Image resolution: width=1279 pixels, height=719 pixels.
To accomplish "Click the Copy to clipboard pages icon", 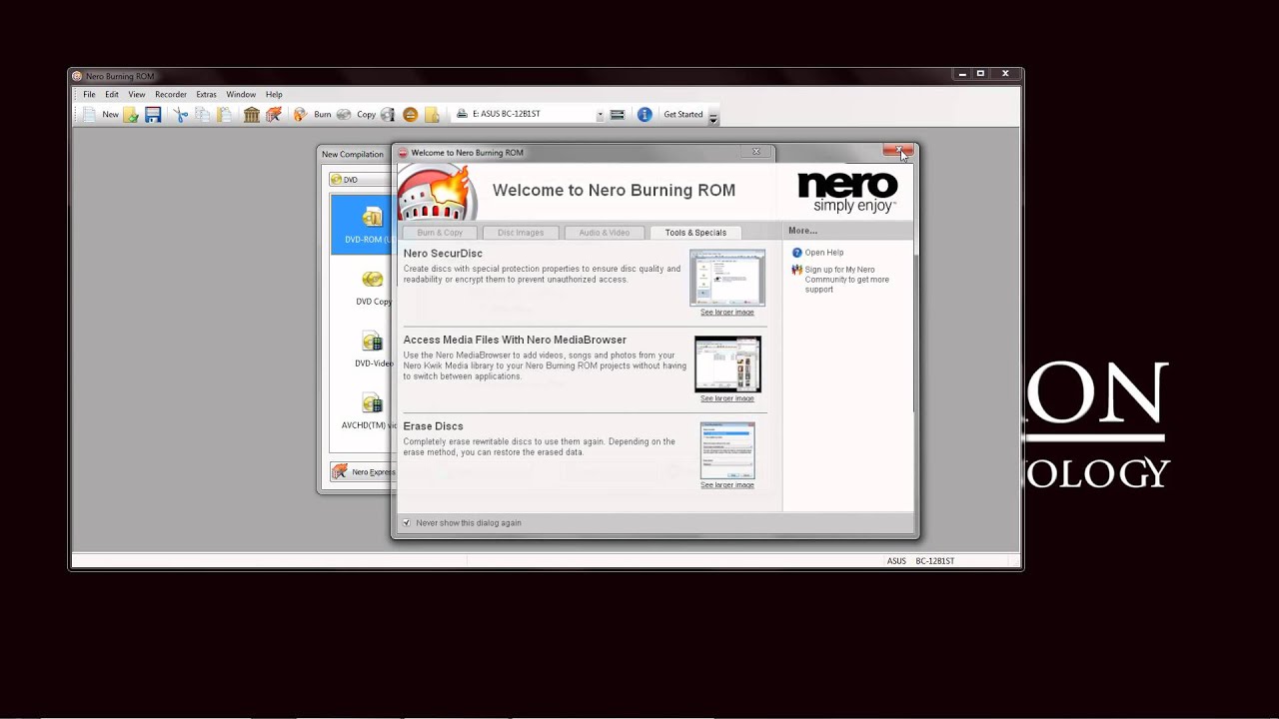I will 203,115.
